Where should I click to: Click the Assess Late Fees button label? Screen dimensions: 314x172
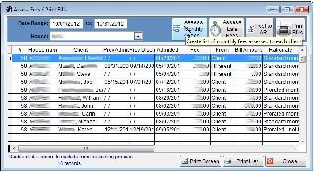click(x=232, y=29)
